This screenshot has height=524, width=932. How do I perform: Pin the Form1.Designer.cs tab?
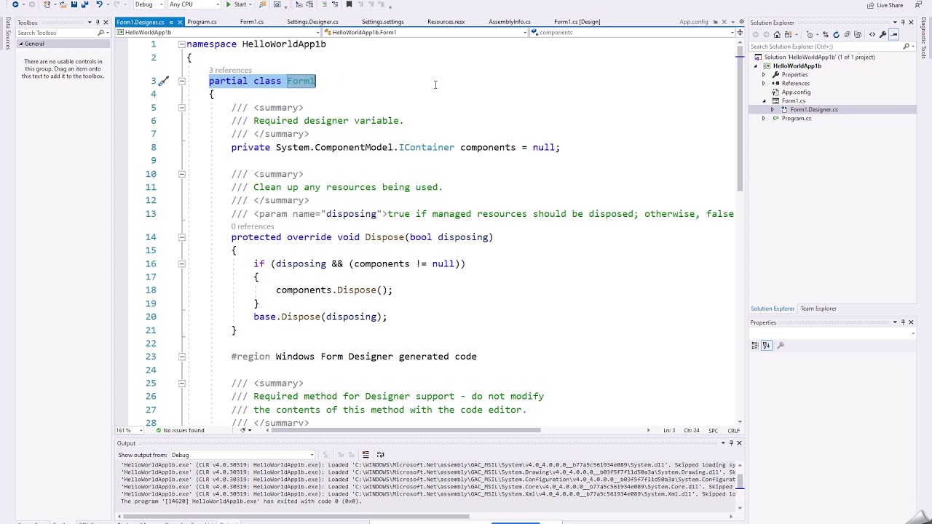pyautogui.click(x=171, y=22)
